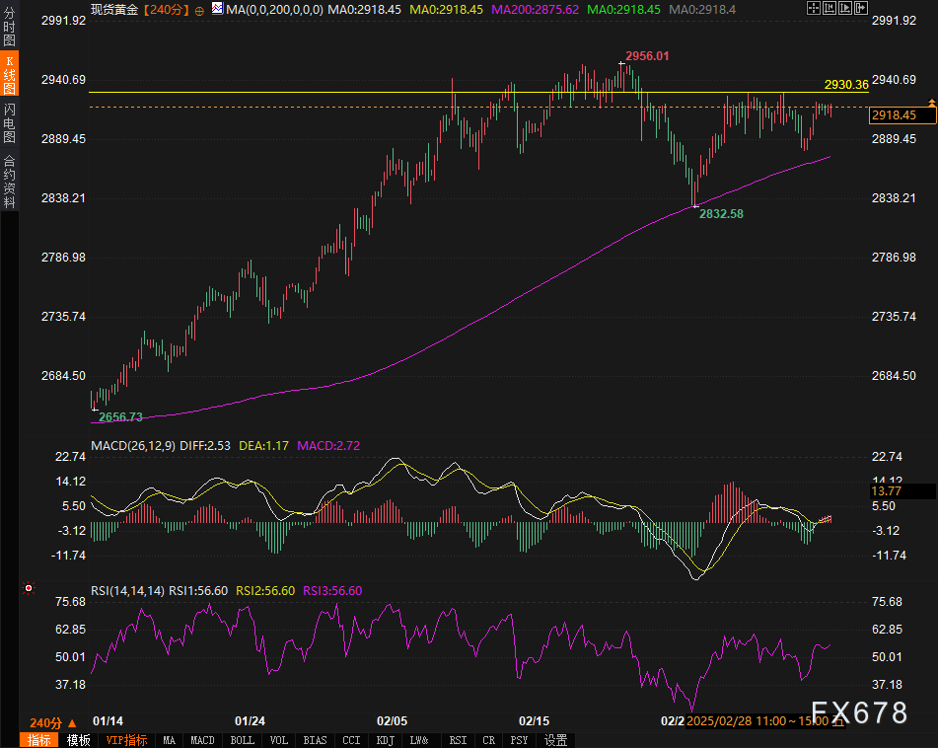Click the orange arrow marker on price axis
This screenshot has width=938, height=748.
pyautogui.click(x=931, y=103)
